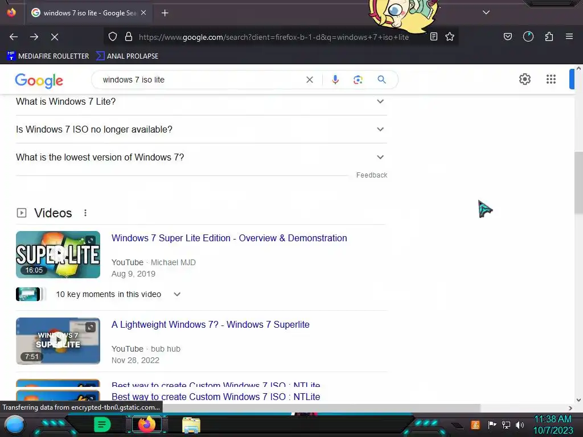Open Google quick settings gear
This screenshot has width=583, height=437.
[x=524, y=79]
